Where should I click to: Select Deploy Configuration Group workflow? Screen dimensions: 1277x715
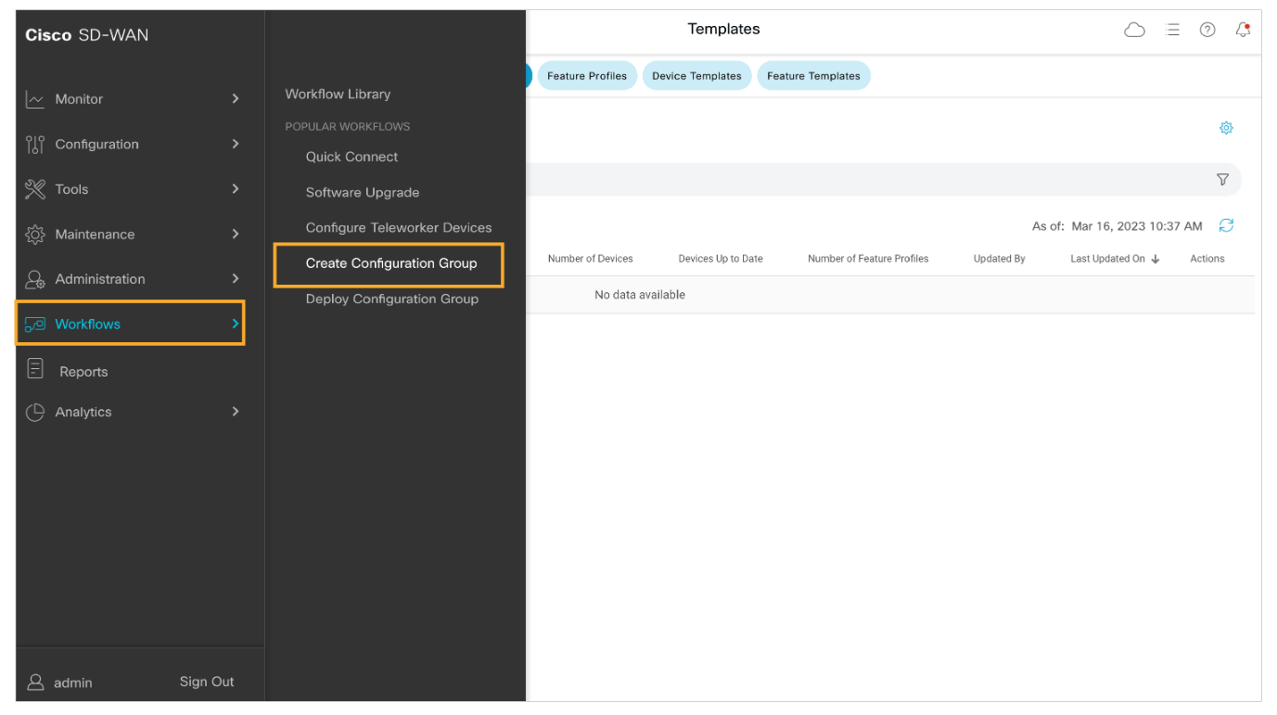pyautogui.click(x=391, y=299)
